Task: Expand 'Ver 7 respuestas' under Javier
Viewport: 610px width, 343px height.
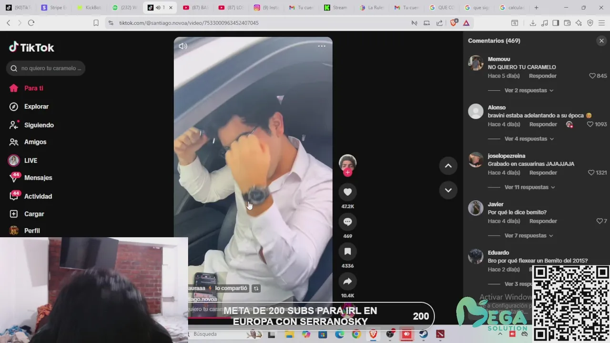Action: pyautogui.click(x=529, y=235)
